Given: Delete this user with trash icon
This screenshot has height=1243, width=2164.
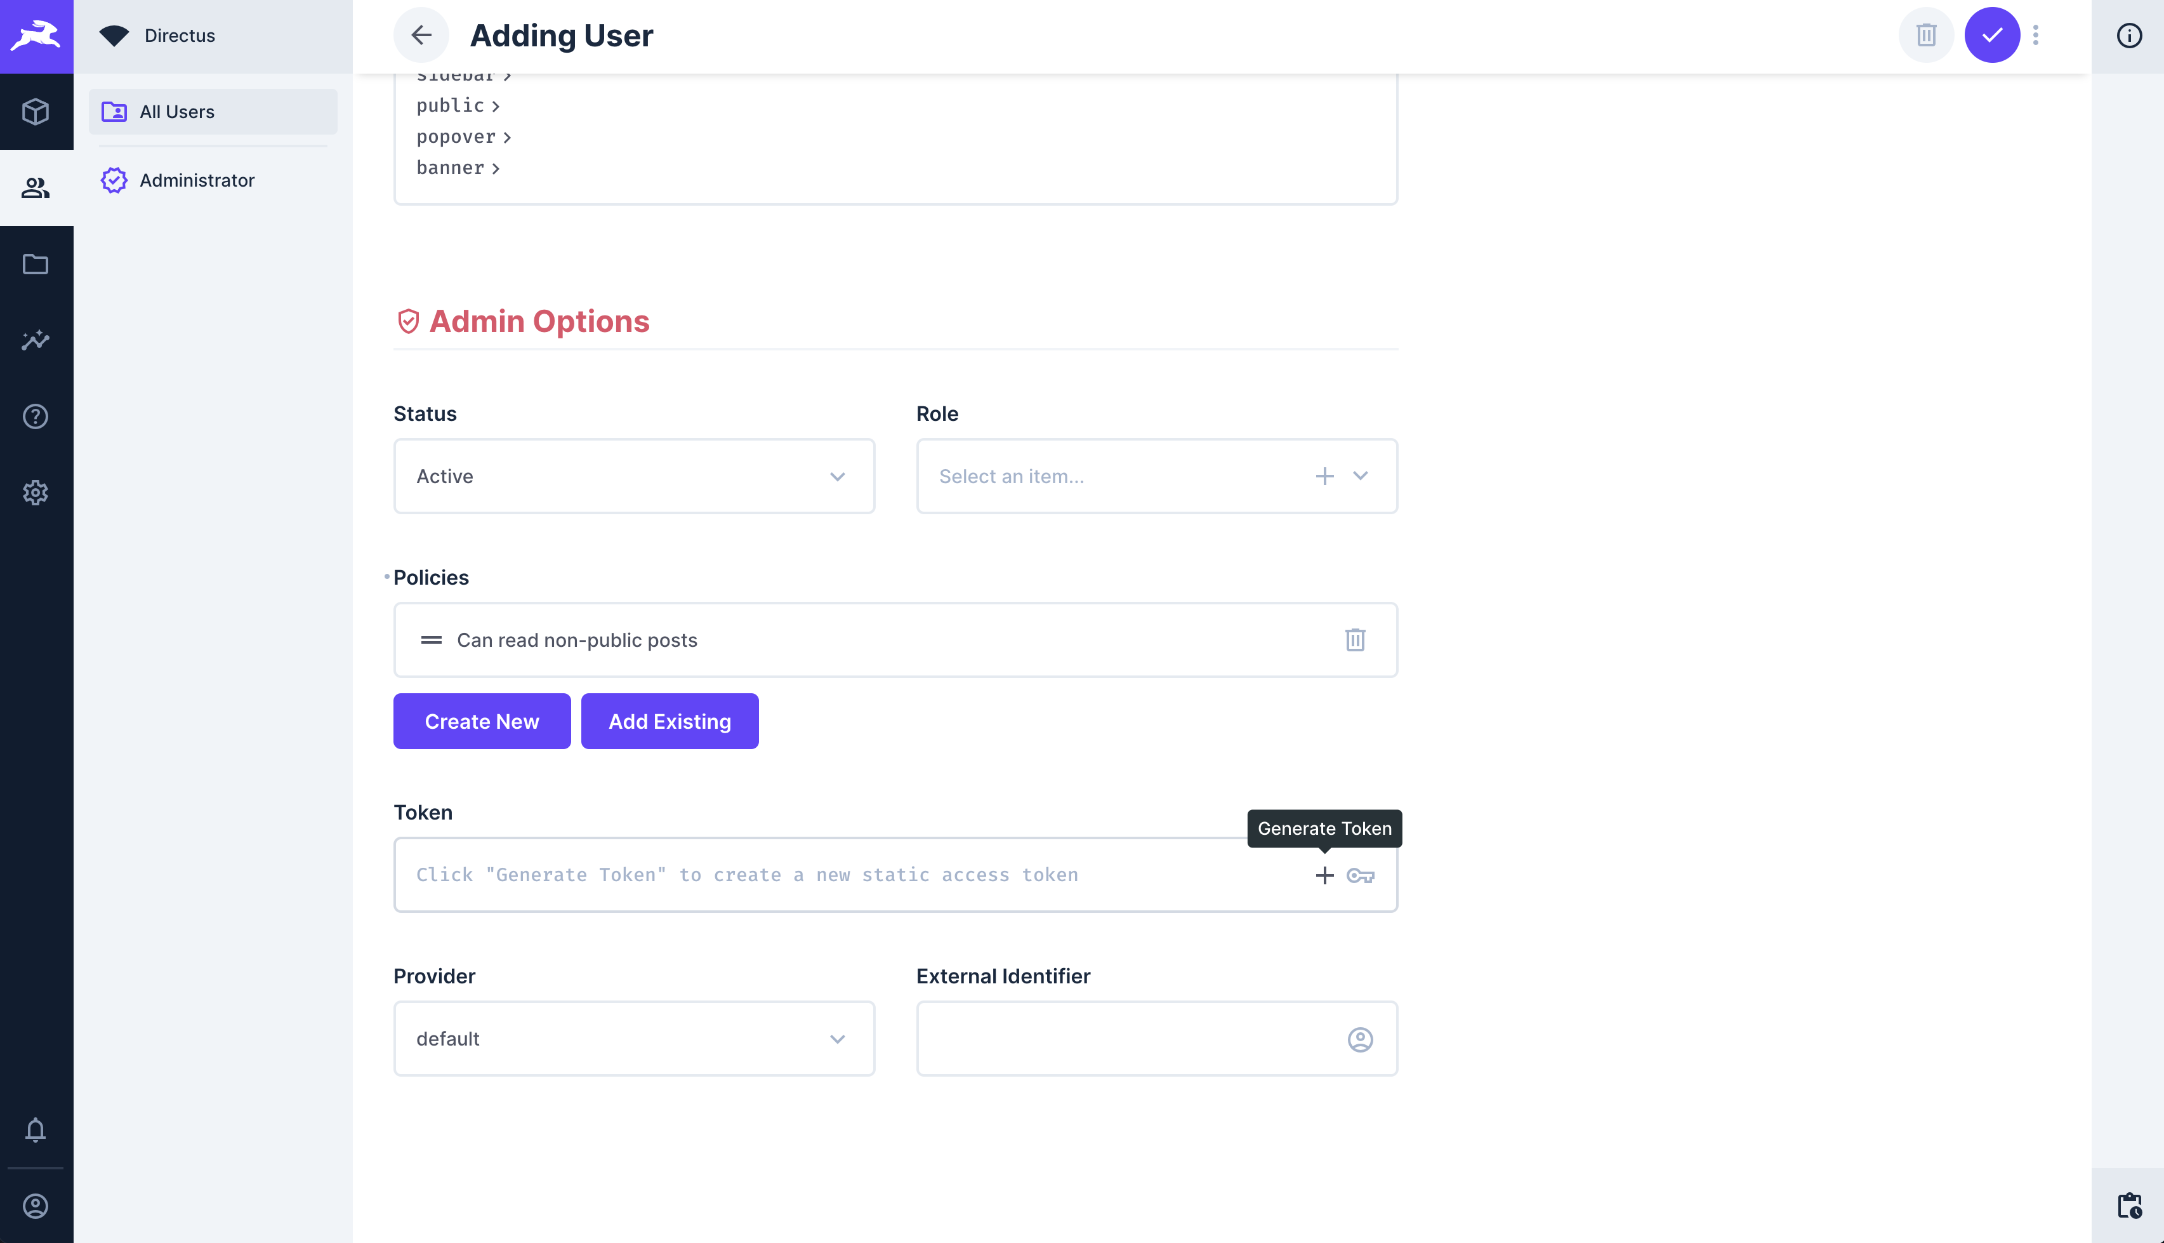Looking at the screenshot, I should tap(1926, 35).
